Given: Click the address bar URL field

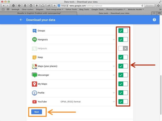Looking at the screenshot, I should 101,6.
